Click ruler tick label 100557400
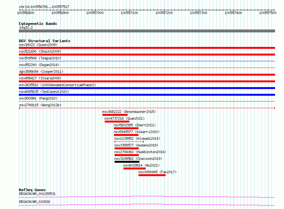This screenshot has width=284, height=209. 233,13
